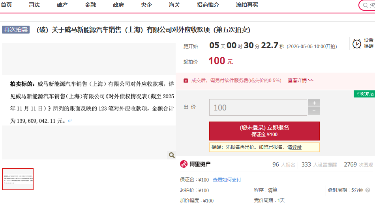This screenshot has width=375, height=206.
Task: Click the 再次拍卖 tag beside the title
Action: tap(16, 30)
